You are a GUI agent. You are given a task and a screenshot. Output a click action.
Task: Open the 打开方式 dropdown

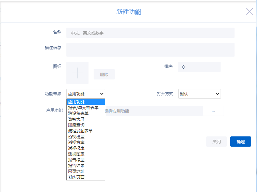[x=199, y=94]
